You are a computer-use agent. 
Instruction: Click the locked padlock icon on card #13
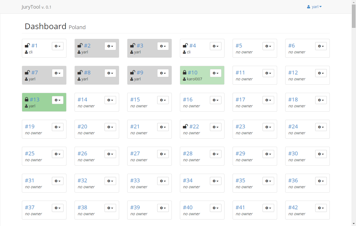26,100
